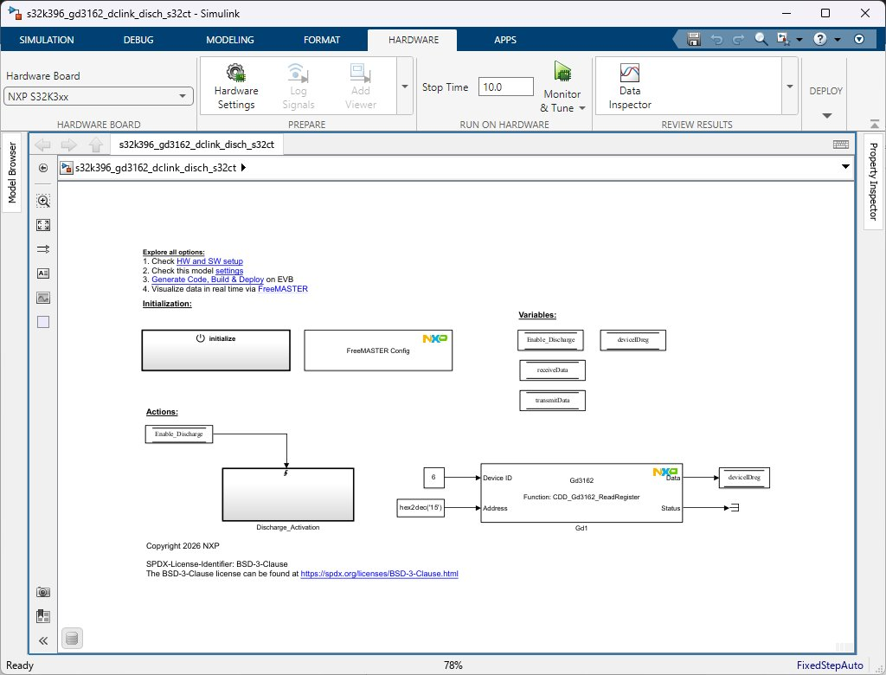The width and height of the screenshot is (886, 675).
Task: Switch to the Simulation tab
Action: pos(47,40)
